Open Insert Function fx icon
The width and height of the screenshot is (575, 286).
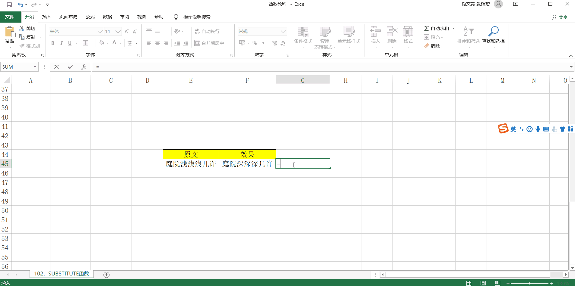(x=84, y=67)
